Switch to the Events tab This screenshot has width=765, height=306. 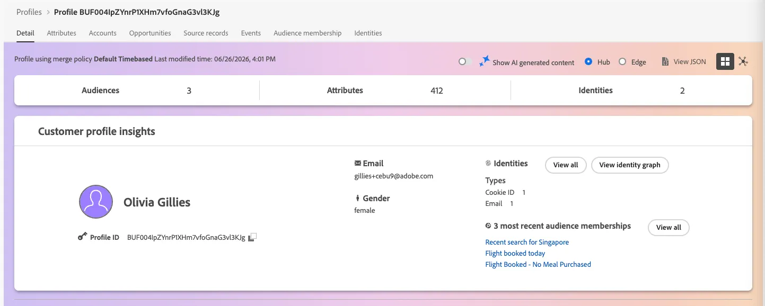pyautogui.click(x=251, y=33)
